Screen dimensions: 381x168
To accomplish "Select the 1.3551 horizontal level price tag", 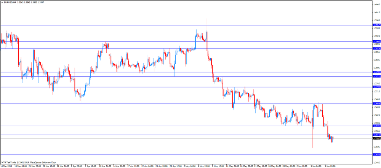I will pos(376,135).
